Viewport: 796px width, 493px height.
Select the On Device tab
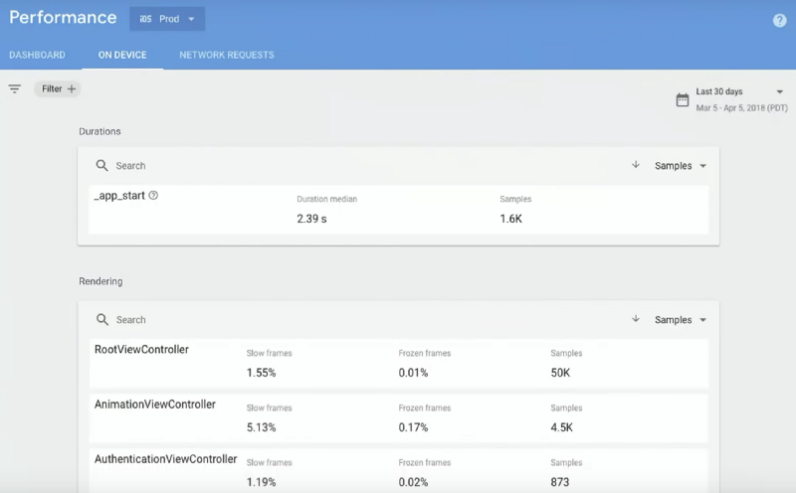(122, 55)
